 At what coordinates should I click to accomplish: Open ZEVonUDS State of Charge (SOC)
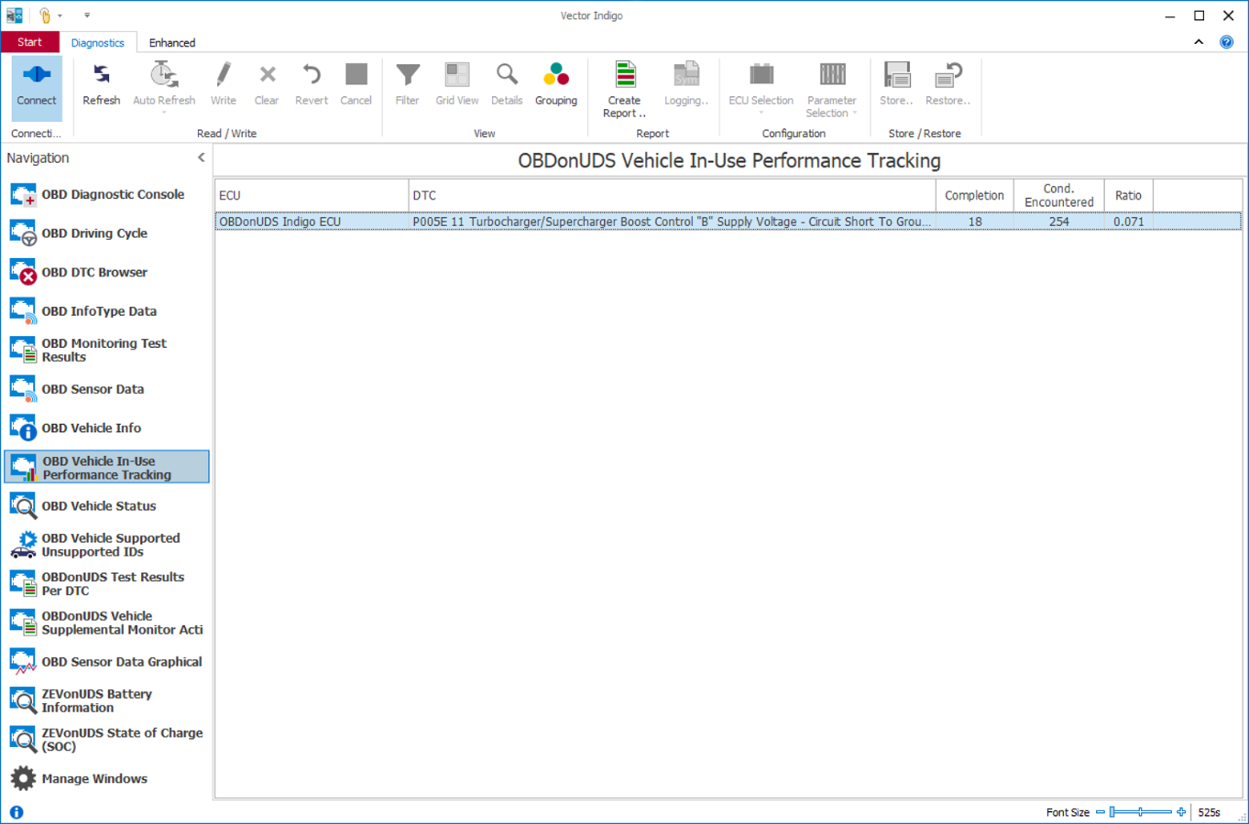click(x=108, y=740)
